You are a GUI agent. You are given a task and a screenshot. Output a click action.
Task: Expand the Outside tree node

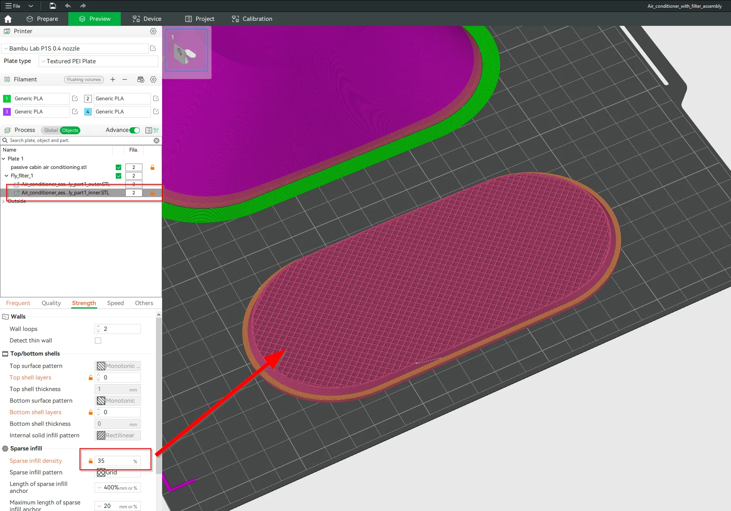[x=3, y=201]
